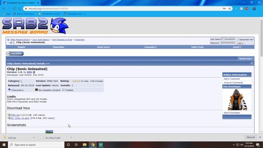Open options arrow for KC_Chip_V1.pk3 download
Viewport: 263px width, 148px height.
tap(71, 138)
